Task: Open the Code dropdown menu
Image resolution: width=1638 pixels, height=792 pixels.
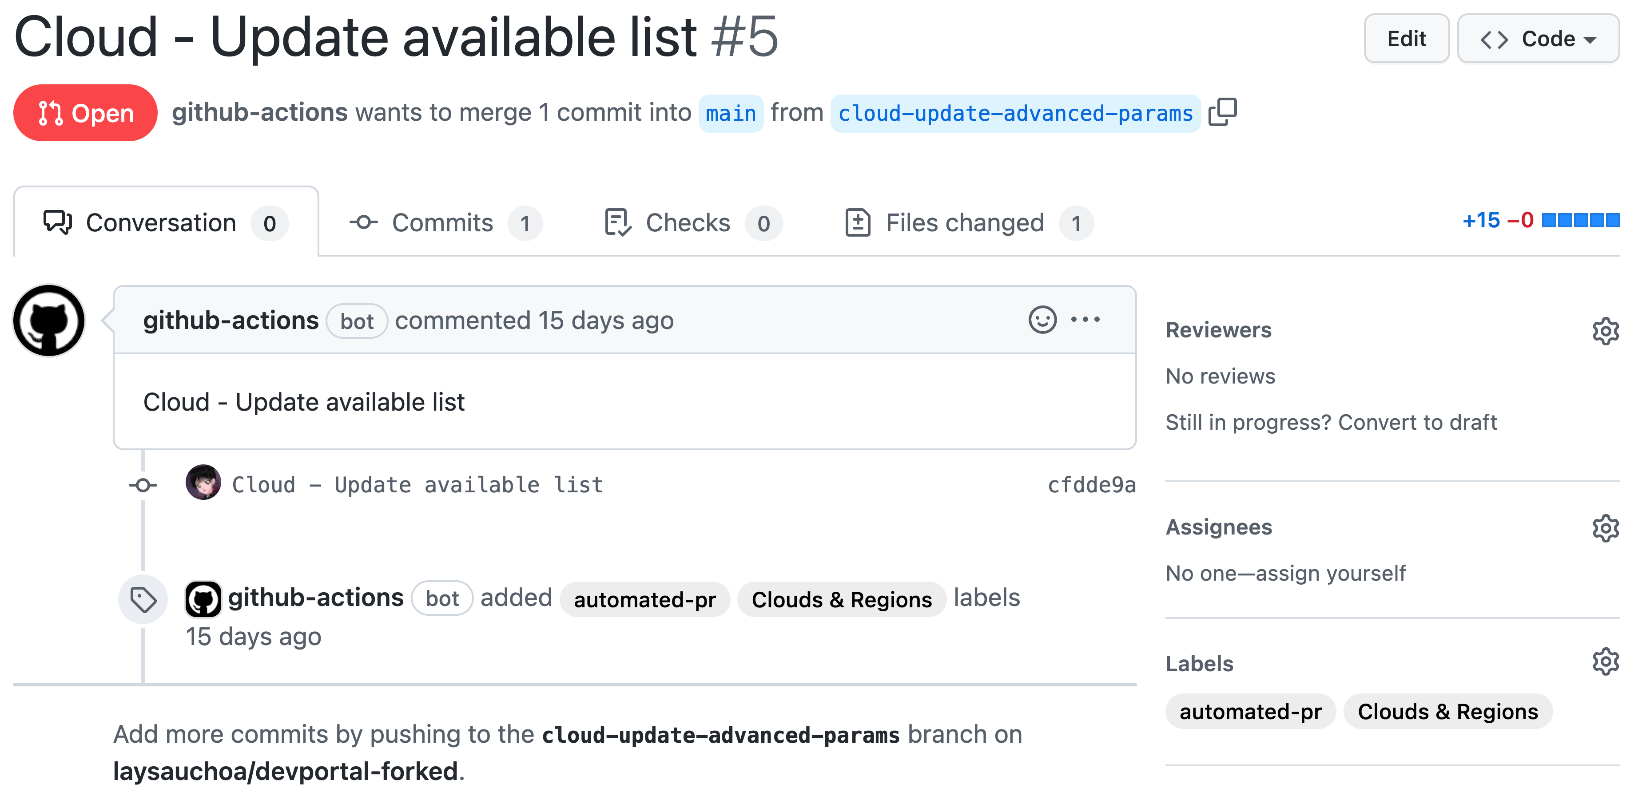Action: click(x=1538, y=38)
